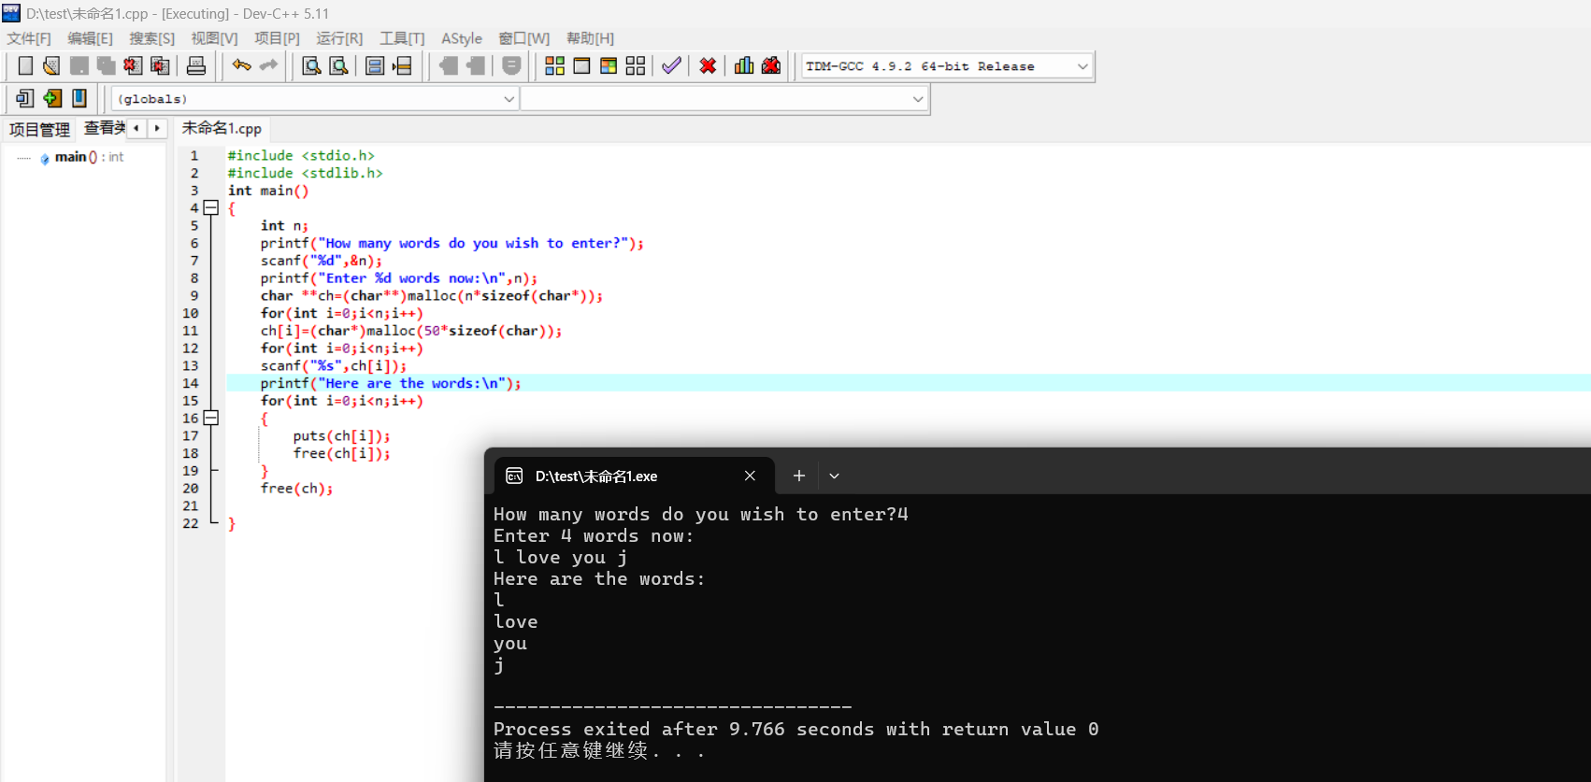Open the 帮助[H] menu
1591x782 pixels.
point(590,38)
